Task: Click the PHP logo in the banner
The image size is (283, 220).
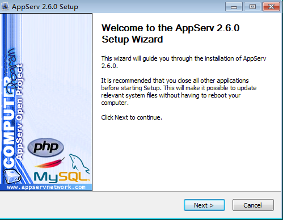Action: coord(46,147)
